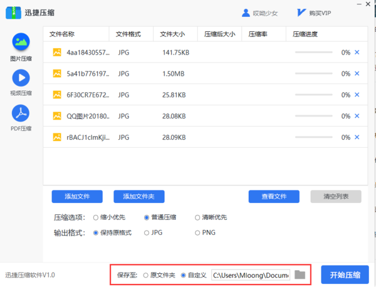Click the 文件格式 column header
Screen dimensions: 376x287
click(x=128, y=34)
